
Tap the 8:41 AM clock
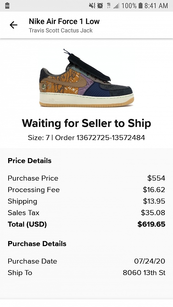(x=156, y=5)
